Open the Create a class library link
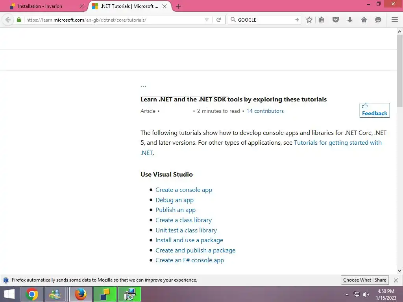The image size is (403, 302). (183, 220)
